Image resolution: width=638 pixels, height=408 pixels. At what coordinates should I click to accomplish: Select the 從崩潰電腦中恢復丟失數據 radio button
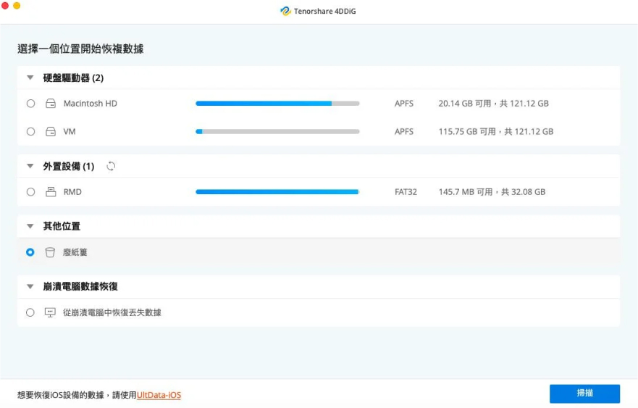[x=30, y=312]
